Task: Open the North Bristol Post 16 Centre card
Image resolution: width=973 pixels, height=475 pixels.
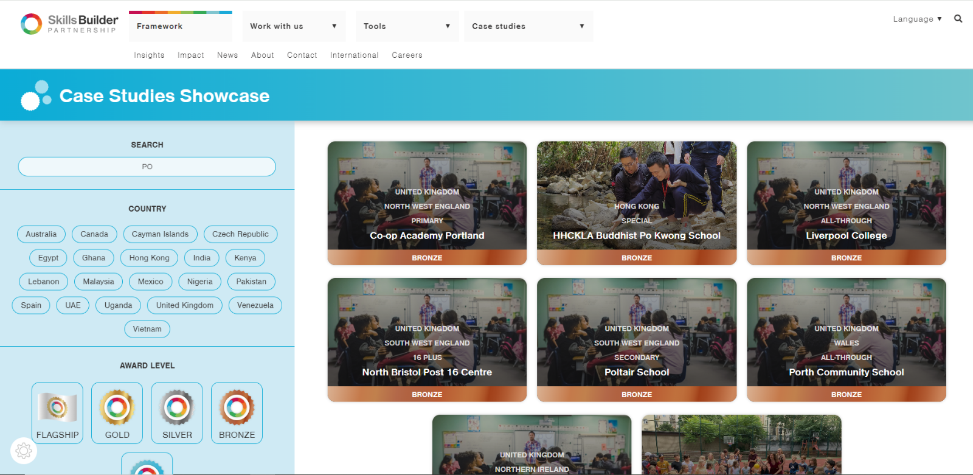Action: (x=427, y=340)
